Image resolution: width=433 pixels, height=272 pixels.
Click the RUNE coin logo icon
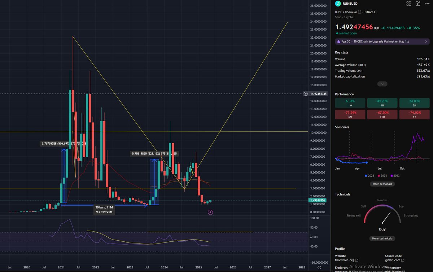pyautogui.click(x=338, y=4)
